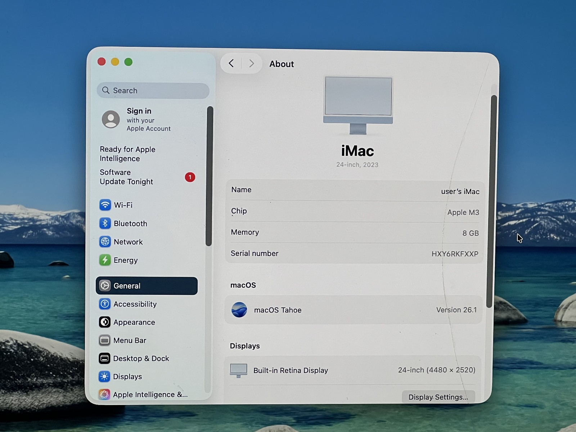Open Software Update Tonight notice

(126, 177)
